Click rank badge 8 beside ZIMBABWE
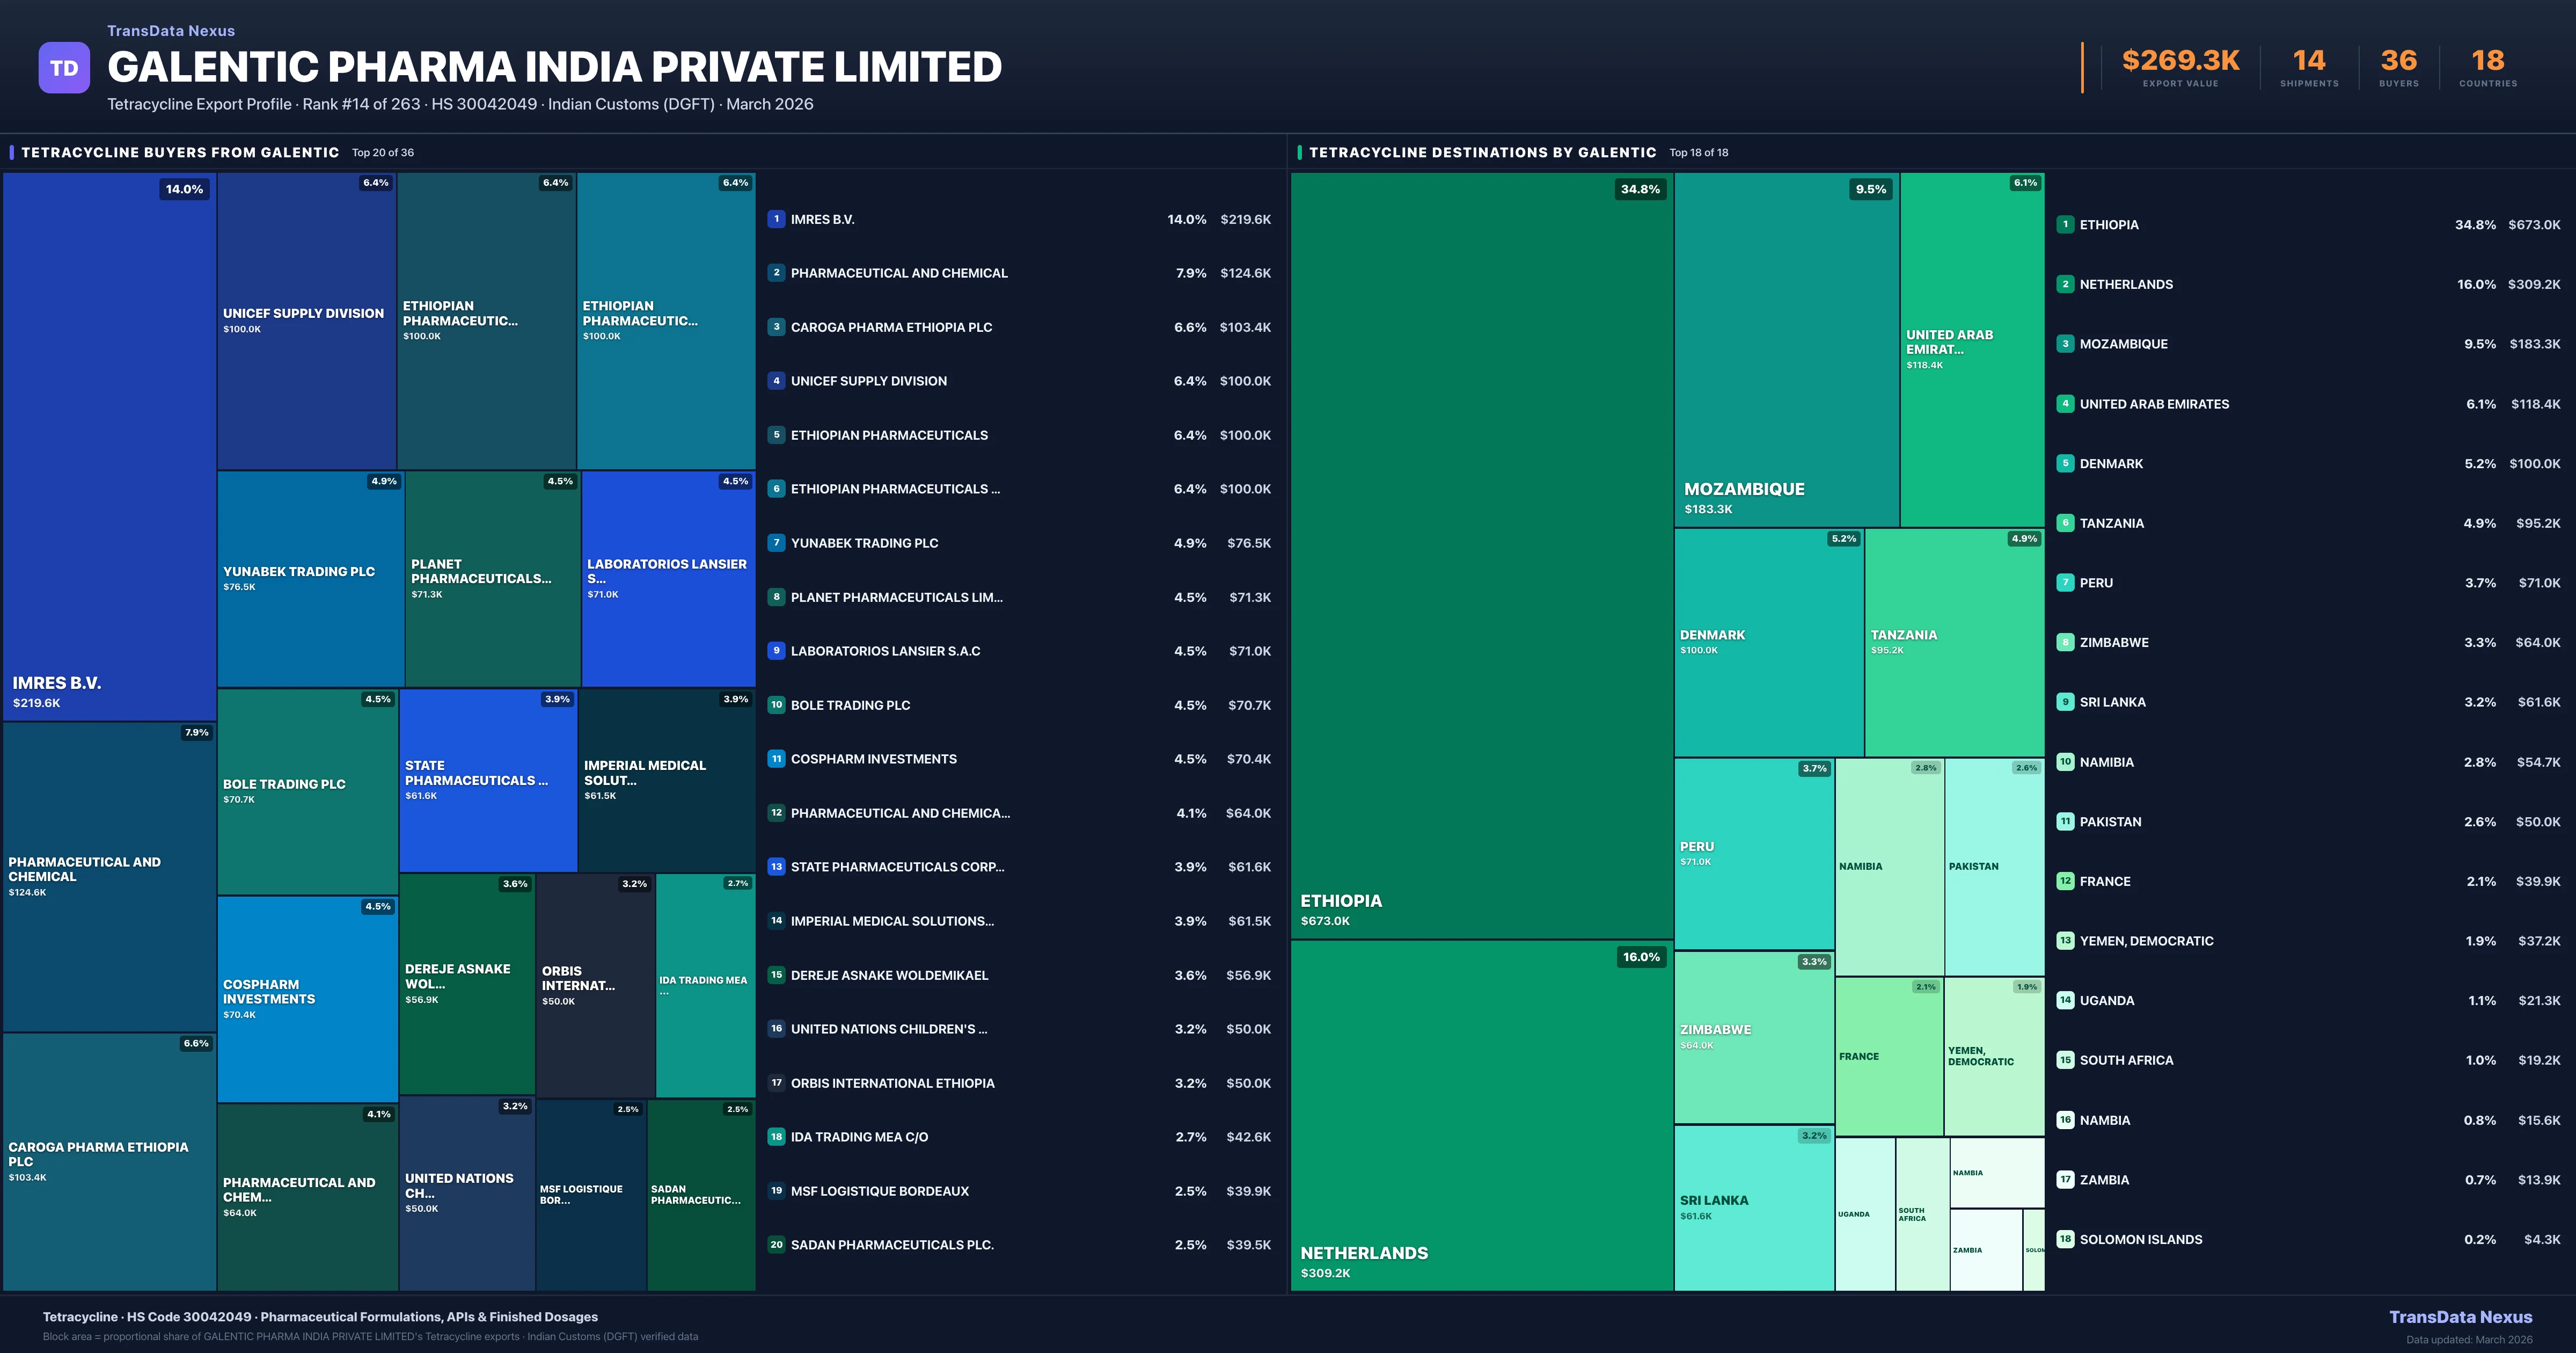The image size is (2576, 1353). click(x=2065, y=643)
